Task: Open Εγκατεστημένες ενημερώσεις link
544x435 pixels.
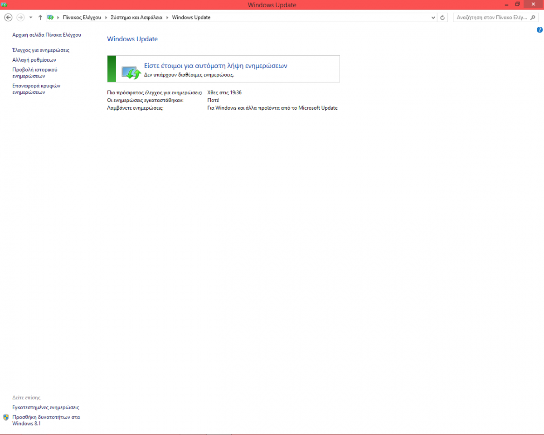Action: (x=45, y=407)
